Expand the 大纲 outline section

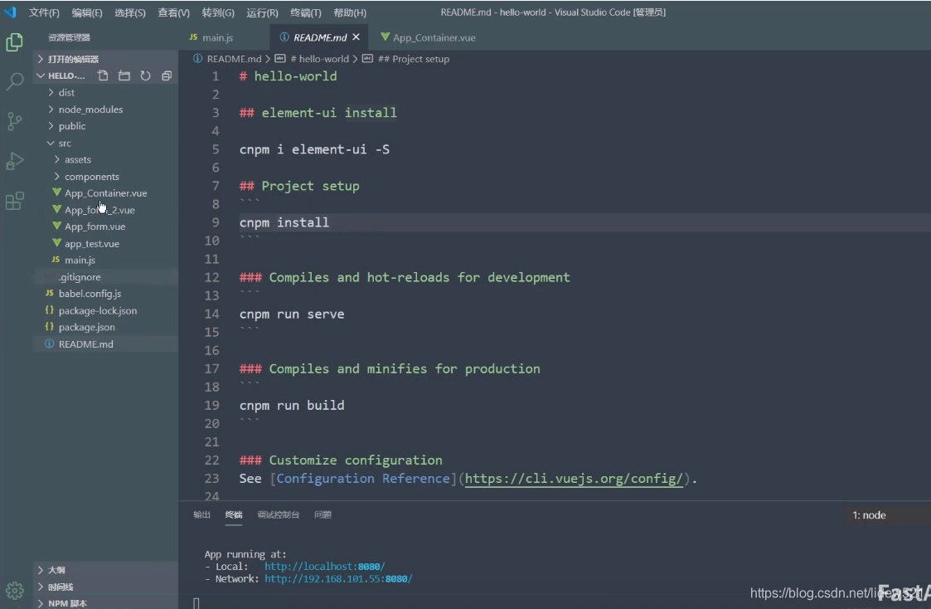click(105, 570)
